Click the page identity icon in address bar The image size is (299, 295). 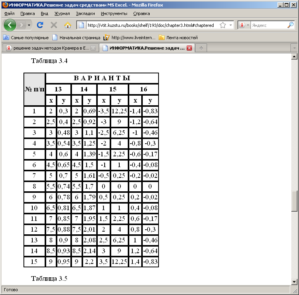point(82,25)
